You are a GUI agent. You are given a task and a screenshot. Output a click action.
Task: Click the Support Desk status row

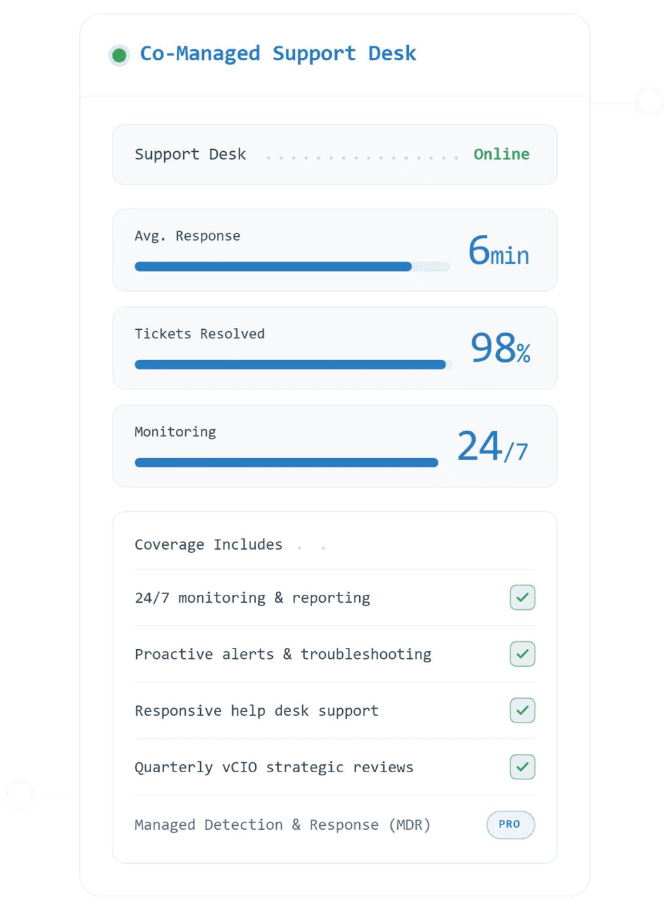tap(335, 154)
